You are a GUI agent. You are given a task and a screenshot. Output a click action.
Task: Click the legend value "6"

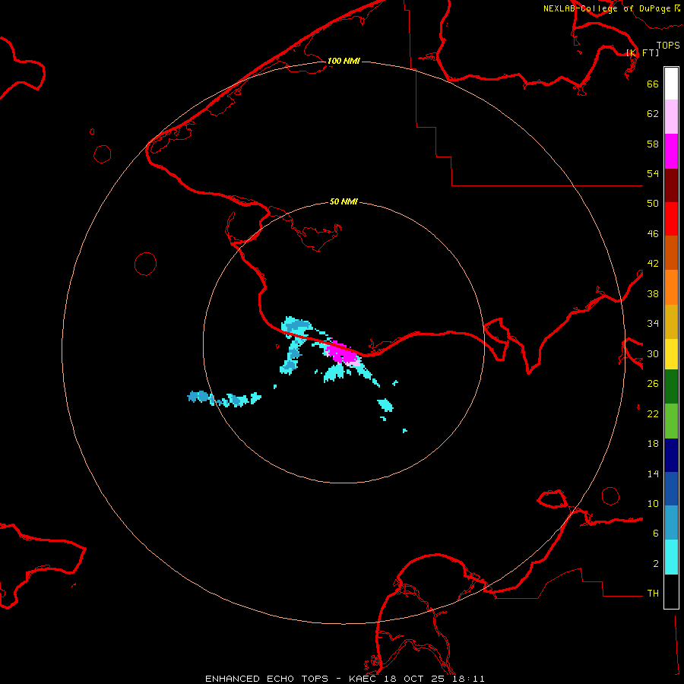click(656, 534)
